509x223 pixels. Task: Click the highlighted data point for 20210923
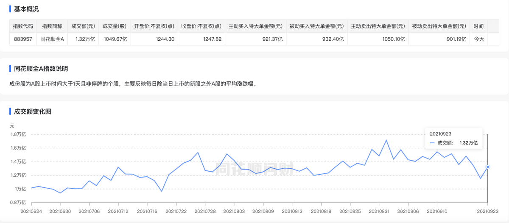(x=488, y=167)
